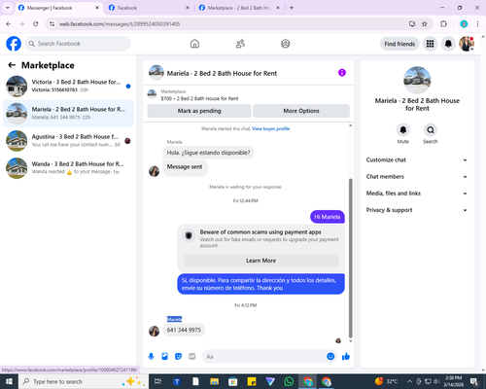Click the Sí, disponible message bubble
Viewport: 486px width, 389px height.
(260, 284)
